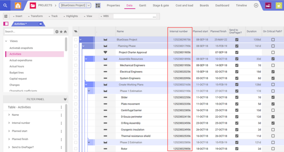This screenshot has width=284, height=152.
Task: Open Planned finish filter options dots
Action: point(61,139)
